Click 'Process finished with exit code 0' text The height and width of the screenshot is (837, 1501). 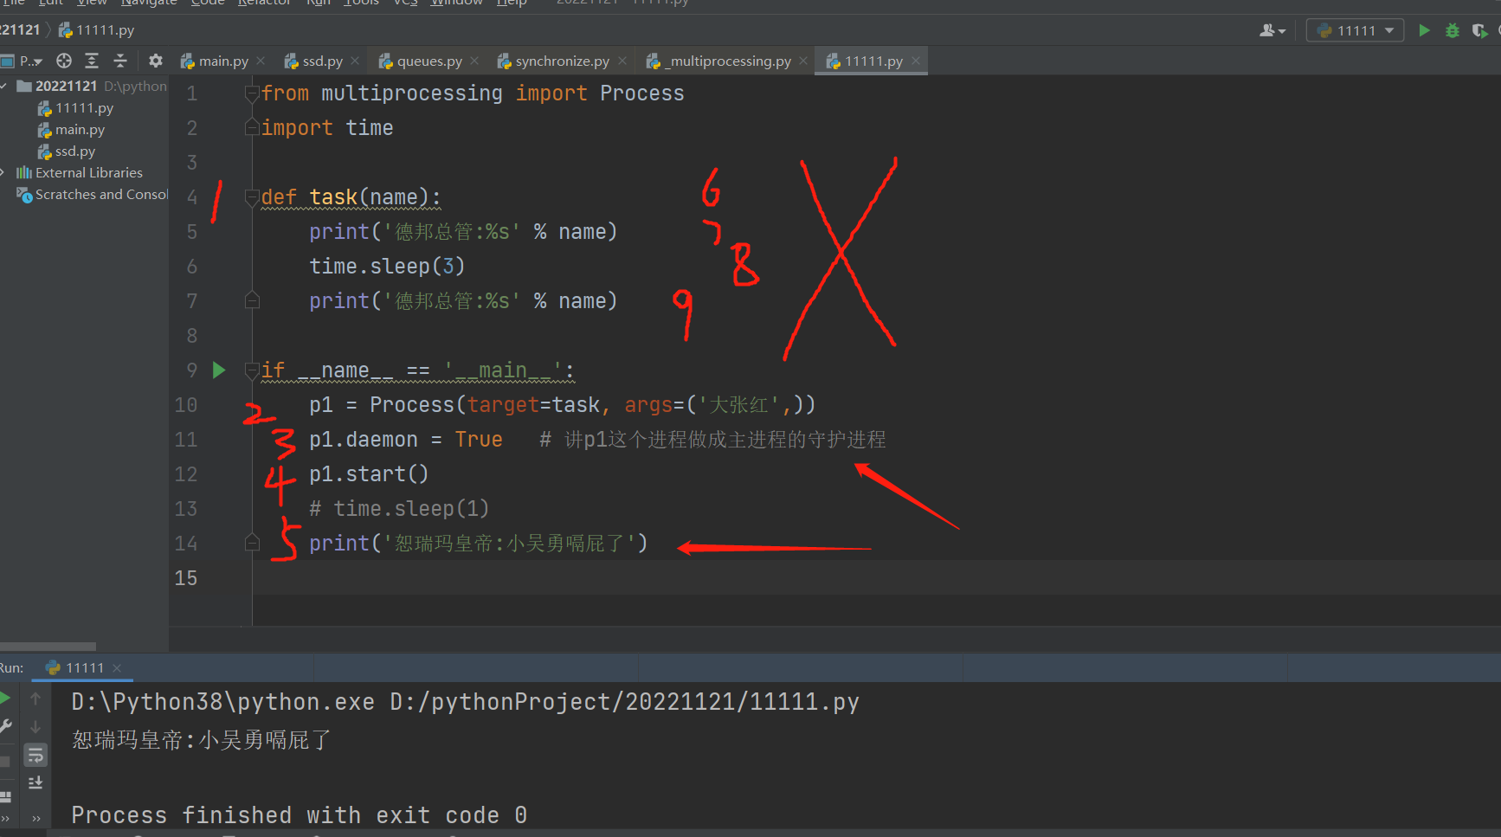tap(300, 815)
